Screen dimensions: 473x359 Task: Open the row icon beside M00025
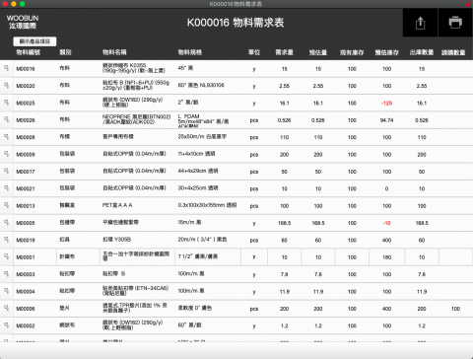pos(6,103)
